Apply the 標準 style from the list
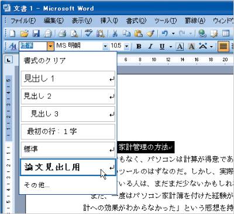This screenshot has height=214, width=234. [68, 149]
